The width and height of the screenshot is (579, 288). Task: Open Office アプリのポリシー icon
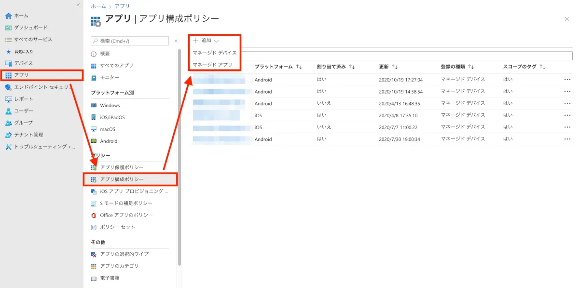pyautogui.click(x=94, y=215)
